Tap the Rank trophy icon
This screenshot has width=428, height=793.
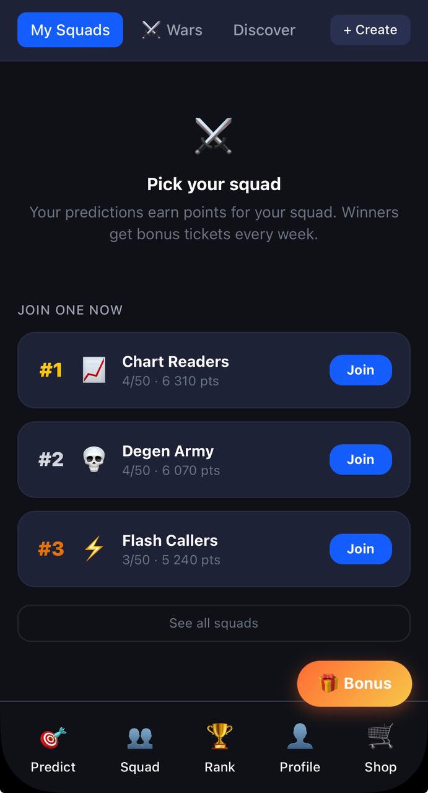[x=220, y=736]
